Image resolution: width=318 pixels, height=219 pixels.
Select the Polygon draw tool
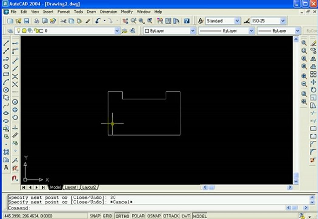pos(6,66)
